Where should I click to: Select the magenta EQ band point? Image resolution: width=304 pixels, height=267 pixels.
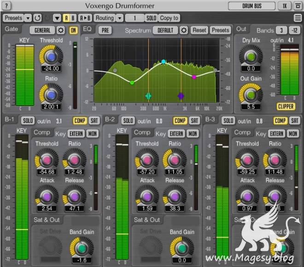click(194, 77)
